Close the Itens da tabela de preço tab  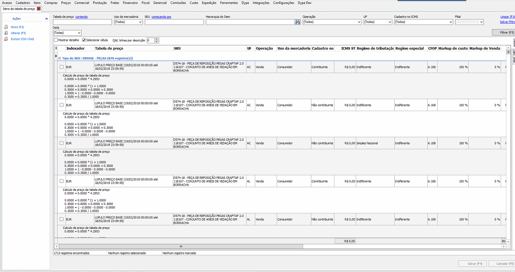pos(39,9)
